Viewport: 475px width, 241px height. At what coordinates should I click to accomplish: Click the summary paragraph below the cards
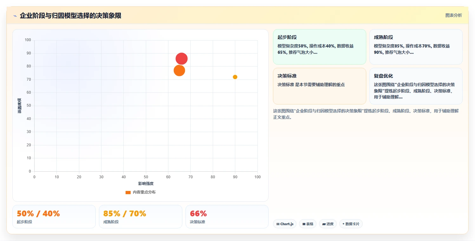pyautogui.click(x=366, y=114)
